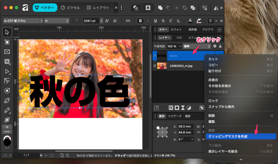The height and width of the screenshot is (164, 278).
Task: Select the Pencil tool
Action: point(7,111)
